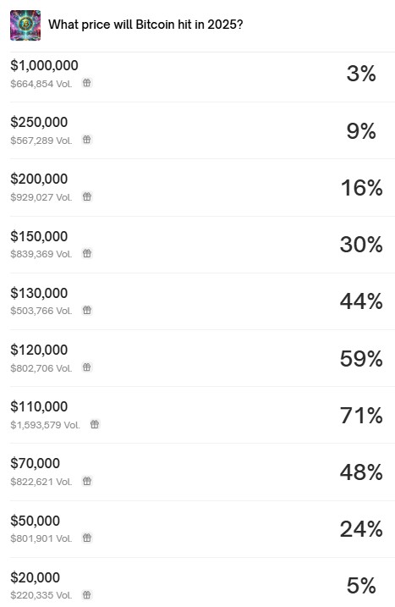The image size is (395, 607).
Task: Click the gift icon beside $1,000,000 volume
Action: click(x=86, y=83)
